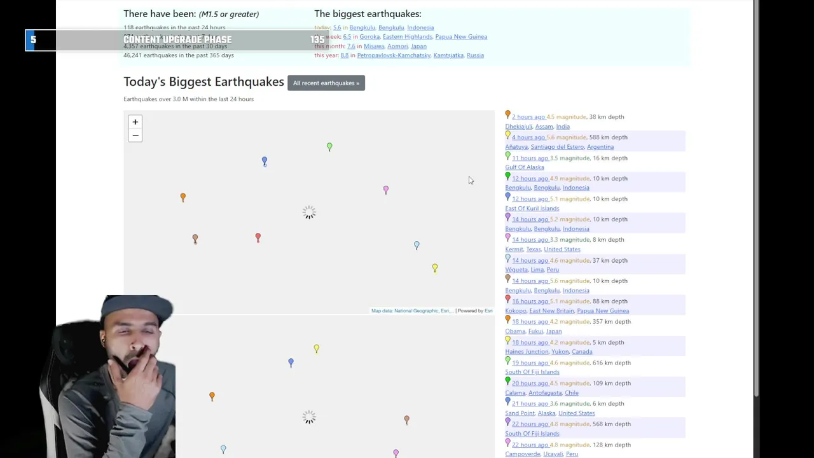
Task: Click green pin beside 20 hours ago entry
Action: click(507, 381)
